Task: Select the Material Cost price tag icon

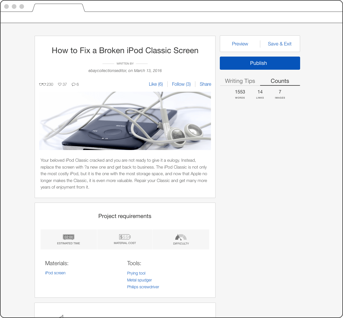Action: tap(125, 237)
